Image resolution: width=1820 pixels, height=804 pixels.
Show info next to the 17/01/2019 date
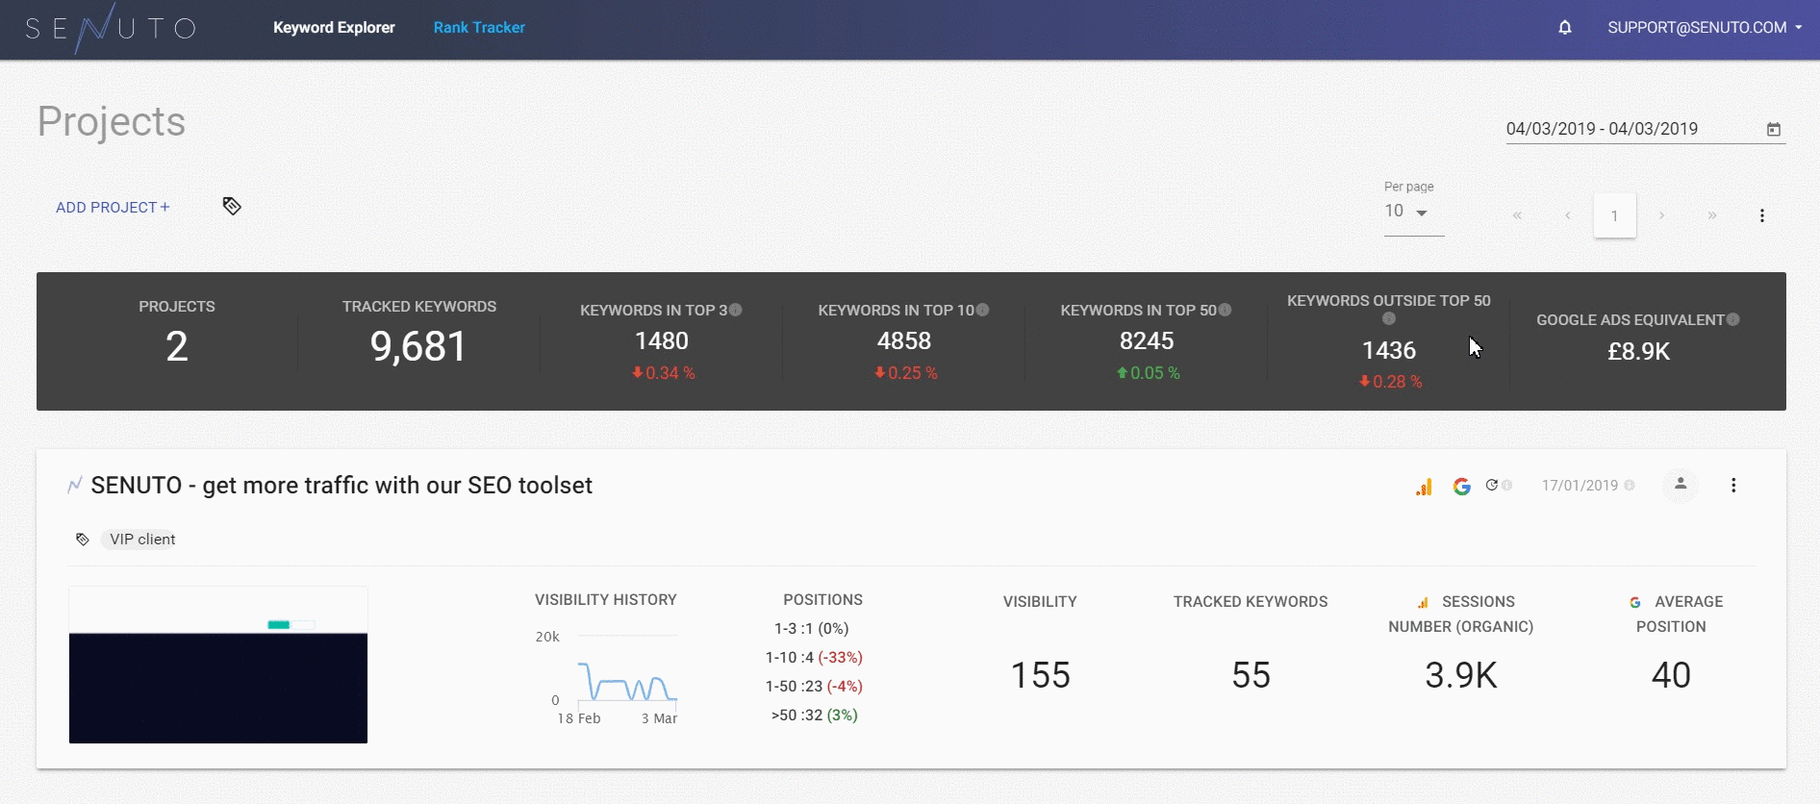tap(1630, 486)
